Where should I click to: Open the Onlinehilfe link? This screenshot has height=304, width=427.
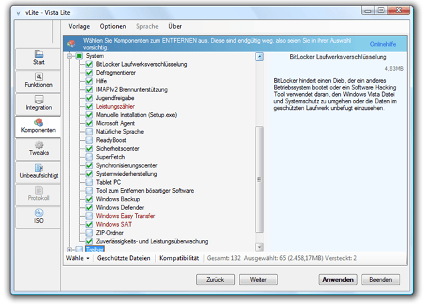(382, 44)
